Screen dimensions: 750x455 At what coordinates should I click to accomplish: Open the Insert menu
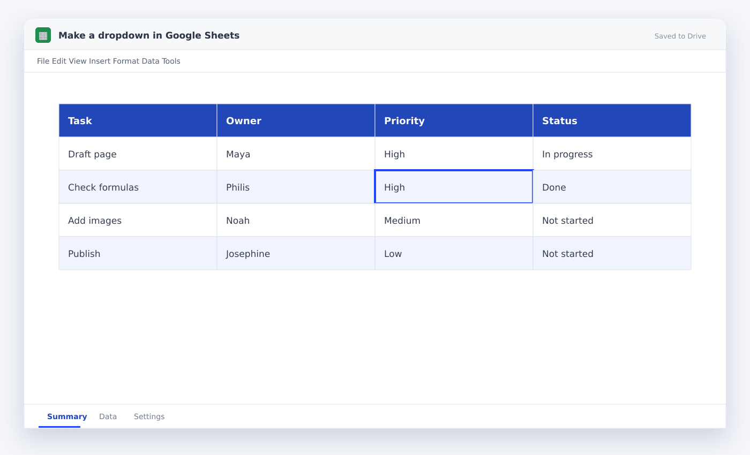pyautogui.click(x=100, y=61)
